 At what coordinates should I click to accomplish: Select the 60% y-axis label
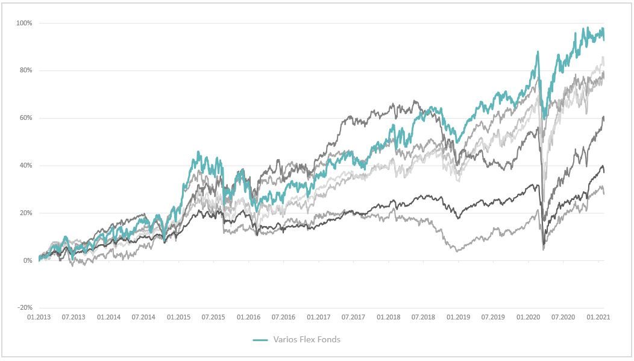click(25, 118)
